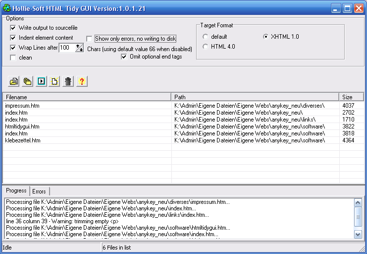The width and height of the screenshot is (367, 254).
Task: Click path ending in anykey_neu\links\
Action: [x=245, y=120]
